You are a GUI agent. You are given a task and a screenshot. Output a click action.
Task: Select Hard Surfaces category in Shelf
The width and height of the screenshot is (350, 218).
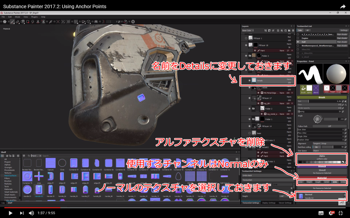point(10,175)
